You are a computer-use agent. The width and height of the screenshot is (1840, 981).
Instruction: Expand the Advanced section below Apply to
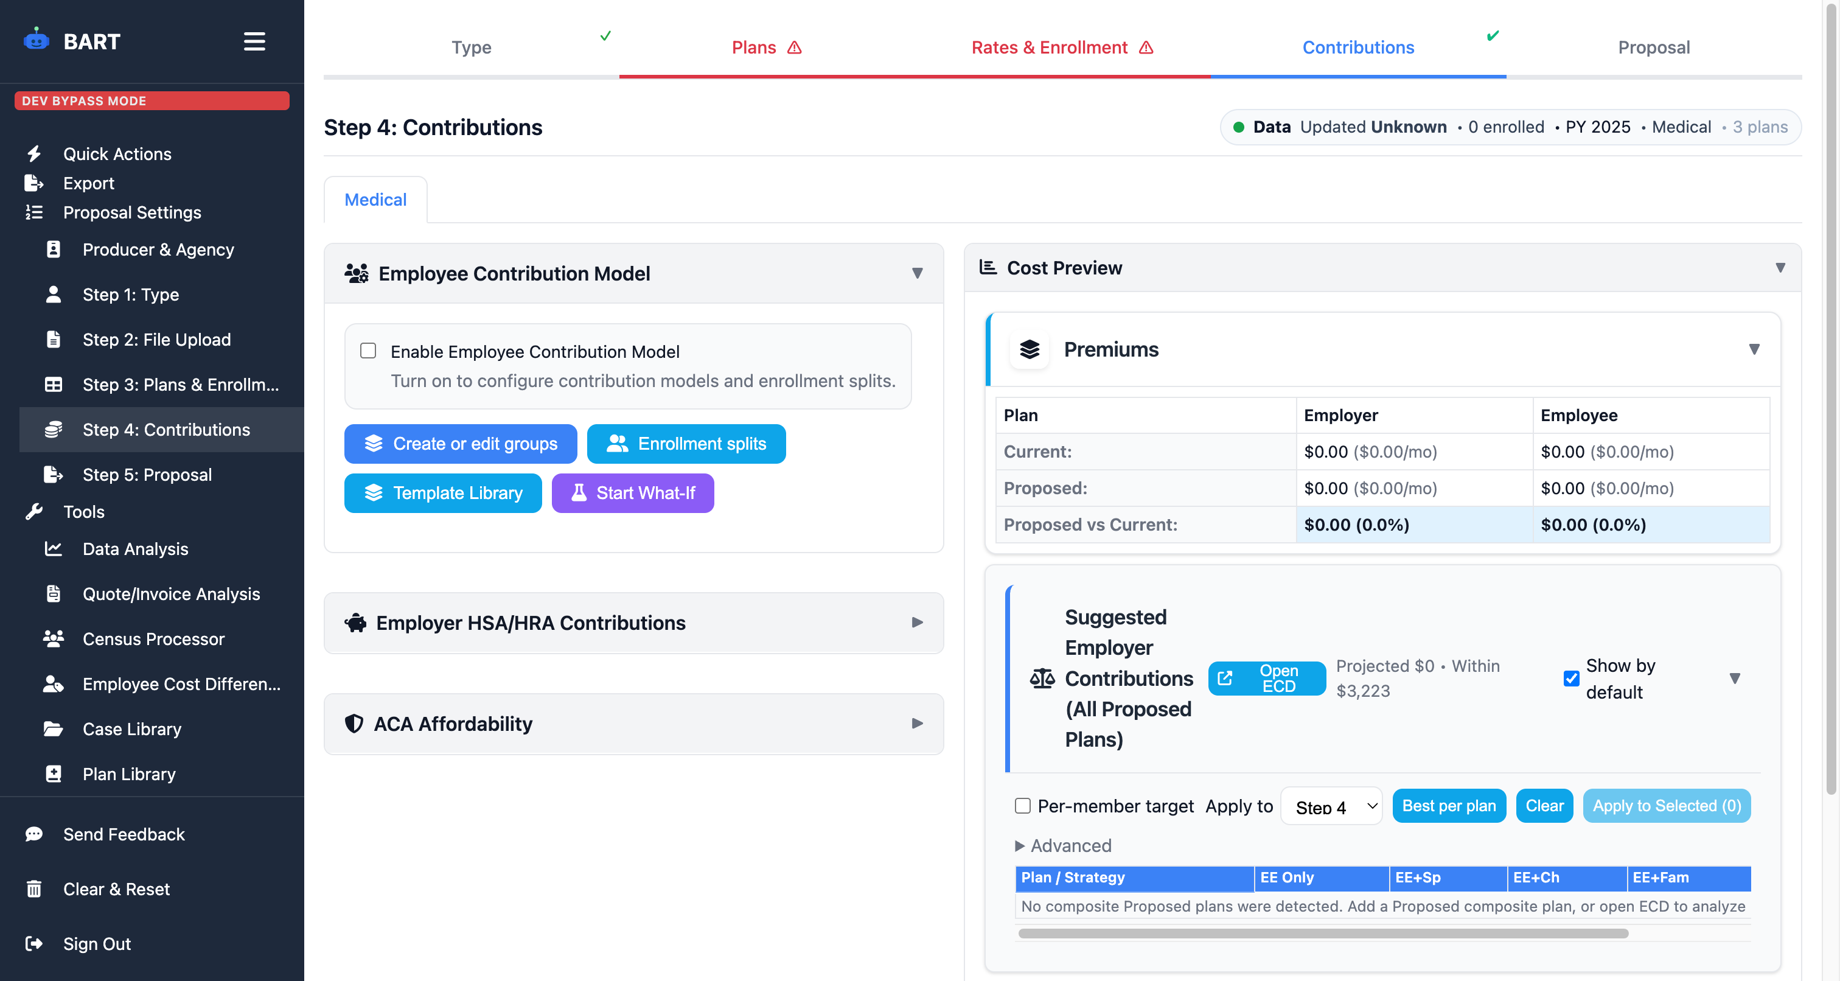pos(1063,846)
